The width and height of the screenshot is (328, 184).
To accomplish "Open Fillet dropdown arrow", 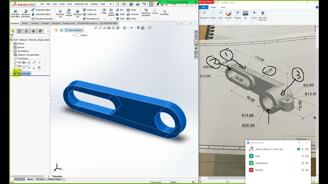I will [104, 19].
